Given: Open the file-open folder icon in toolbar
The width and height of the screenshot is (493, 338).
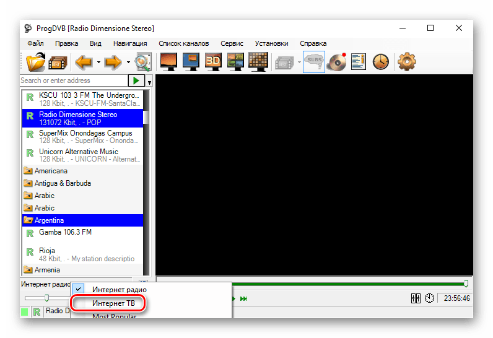Looking at the screenshot, I should tap(35, 61).
